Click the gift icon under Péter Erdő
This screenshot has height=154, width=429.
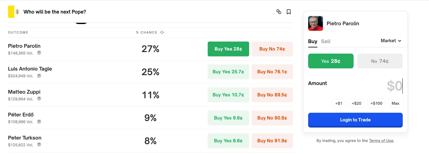click(x=39, y=122)
